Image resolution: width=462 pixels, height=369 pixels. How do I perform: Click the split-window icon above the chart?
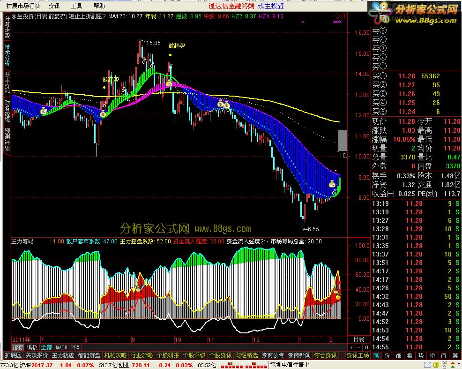click(344, 16)
